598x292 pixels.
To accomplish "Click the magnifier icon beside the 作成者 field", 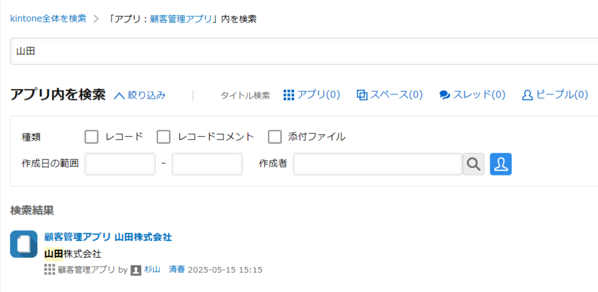I will pos(473,164).
